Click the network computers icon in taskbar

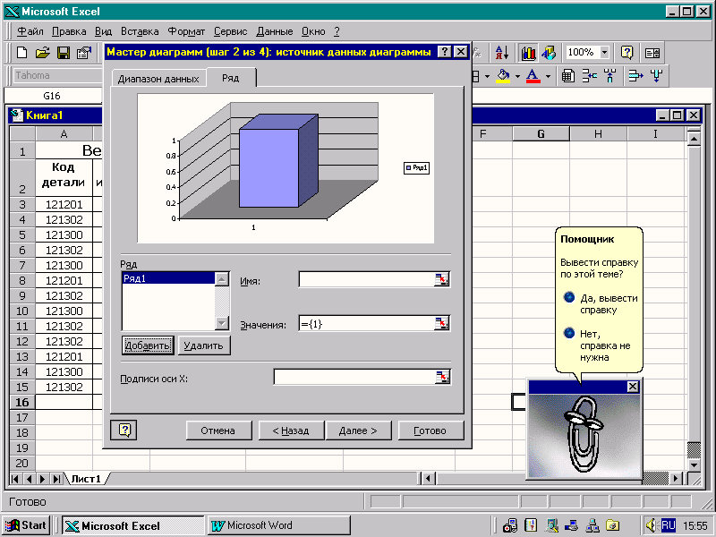[x=592, y=526]
